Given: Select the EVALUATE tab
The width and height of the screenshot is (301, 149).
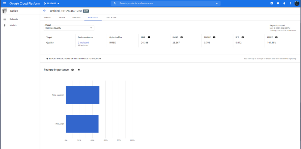Looking at the screenshot, I should (x=93, y=18).
